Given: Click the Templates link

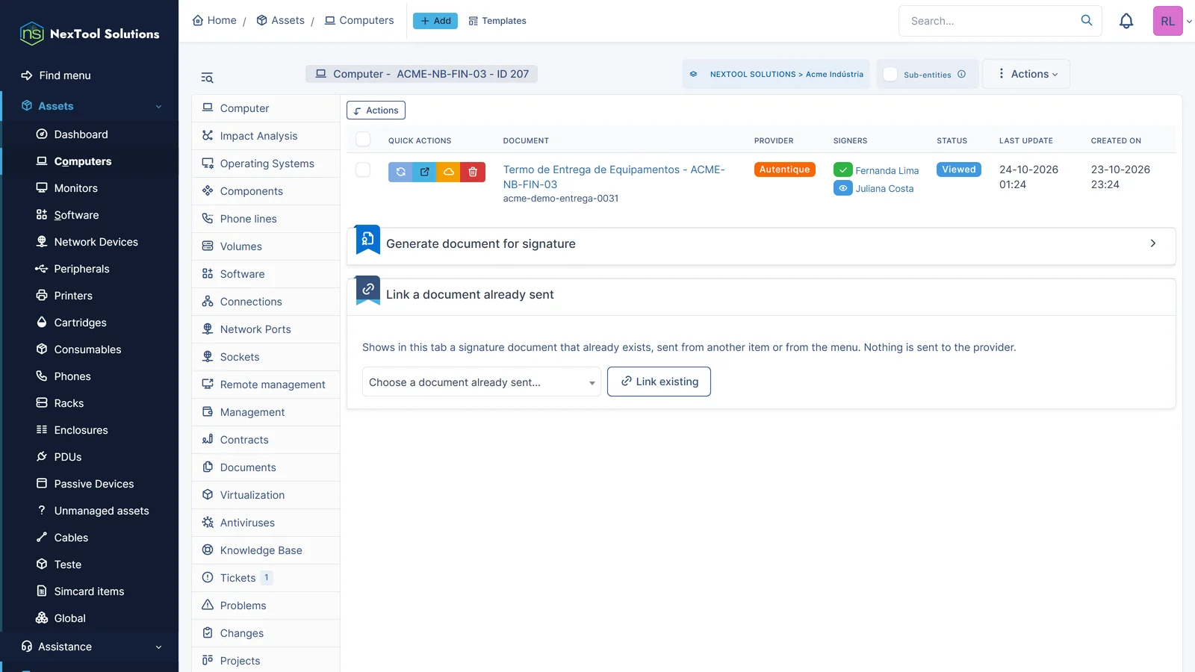Looking at the screenshot, I should click(497, 21).
